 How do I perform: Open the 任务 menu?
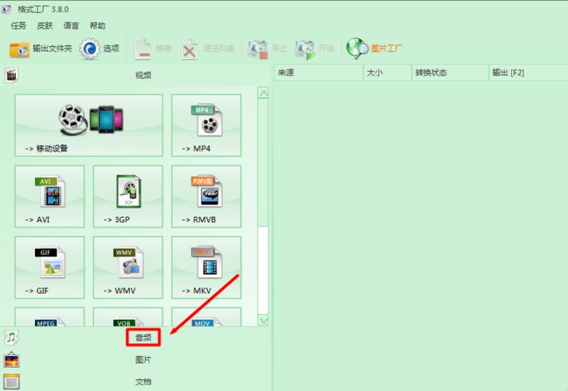pyautogui.click(x=19, y=25)
